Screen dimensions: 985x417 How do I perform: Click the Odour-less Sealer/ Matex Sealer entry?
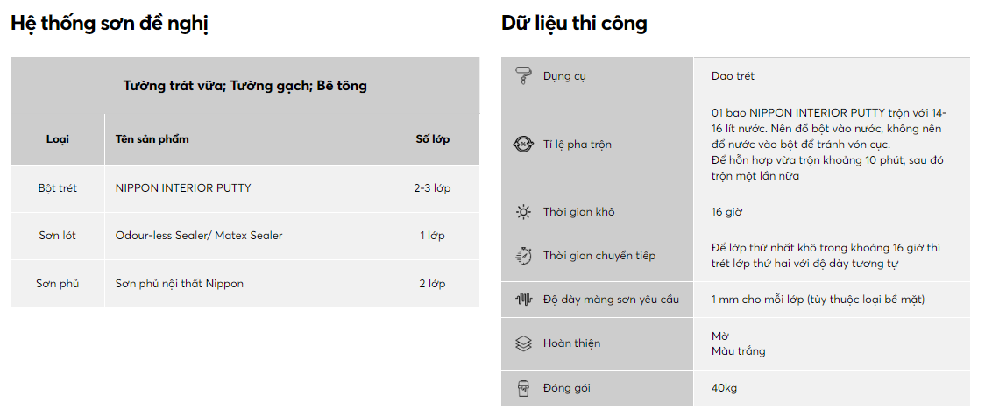pos(199,236)
